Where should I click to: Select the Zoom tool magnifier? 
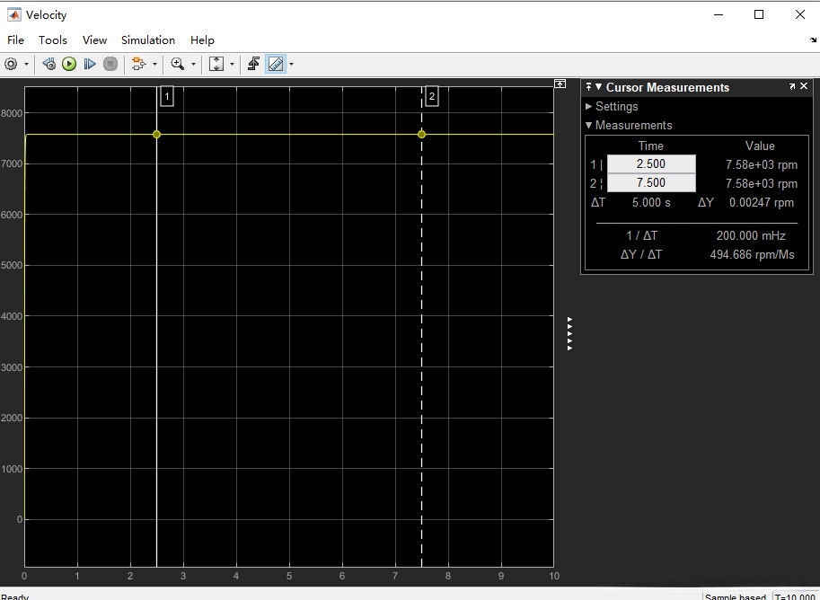coord(178,64)
